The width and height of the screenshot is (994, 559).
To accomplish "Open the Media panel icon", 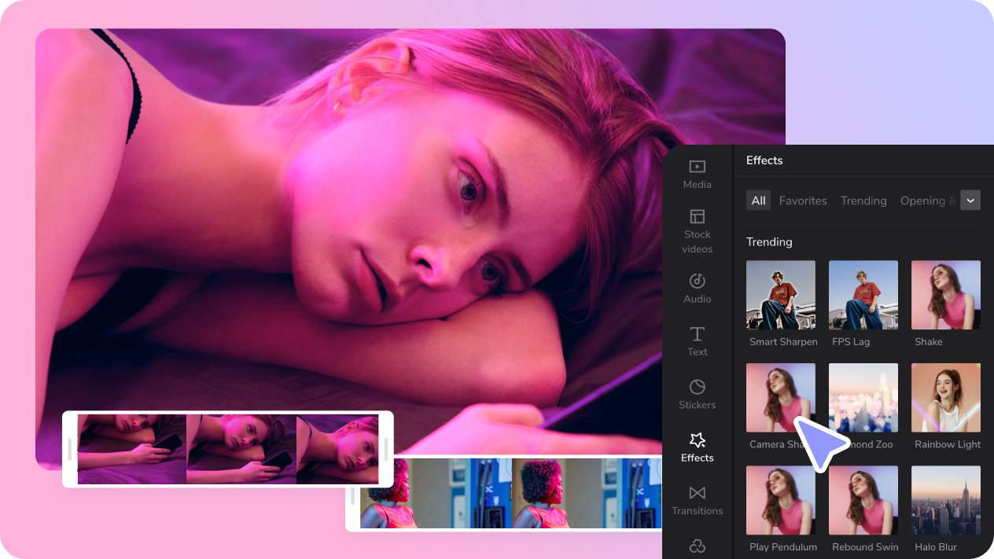I will [697, 167].
